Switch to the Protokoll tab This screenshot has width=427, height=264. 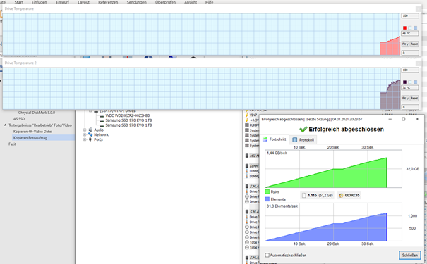(303, 140)
